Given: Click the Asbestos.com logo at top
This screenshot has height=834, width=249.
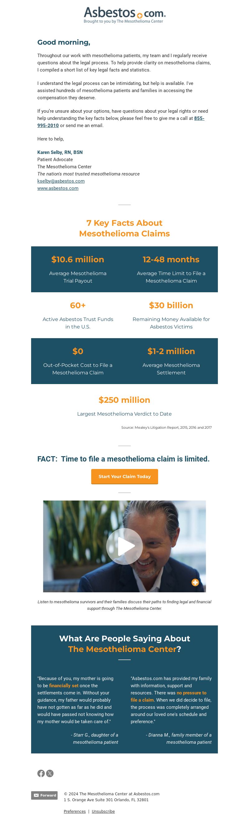Looking at the screenshot, I should coord(125,15).
